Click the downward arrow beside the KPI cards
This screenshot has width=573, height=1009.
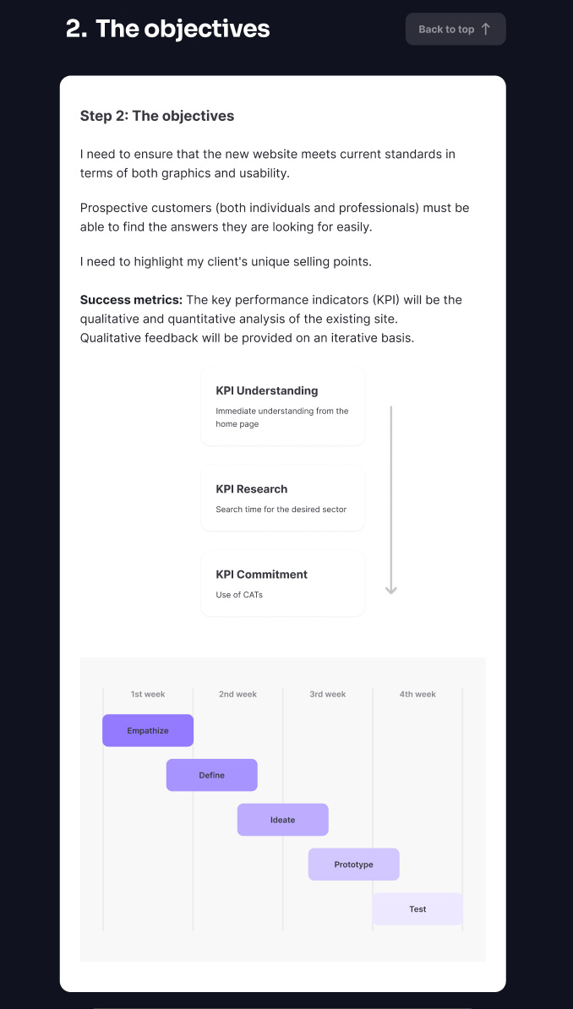click(x=390, y=500)
